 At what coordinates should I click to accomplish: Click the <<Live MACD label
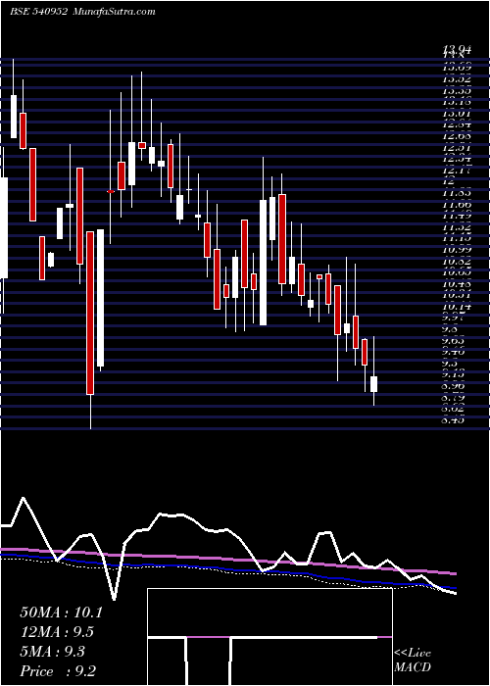413,661
